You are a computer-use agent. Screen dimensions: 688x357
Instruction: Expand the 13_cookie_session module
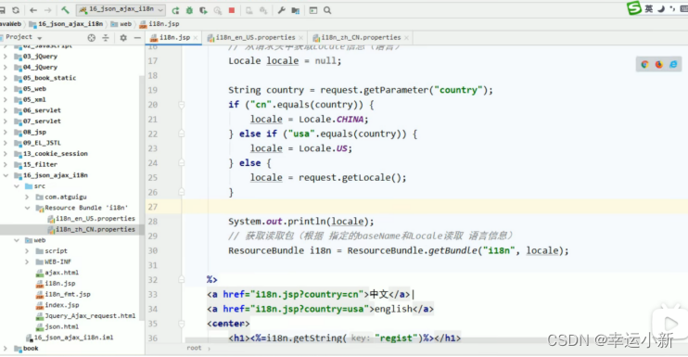(x=6, y=154)
